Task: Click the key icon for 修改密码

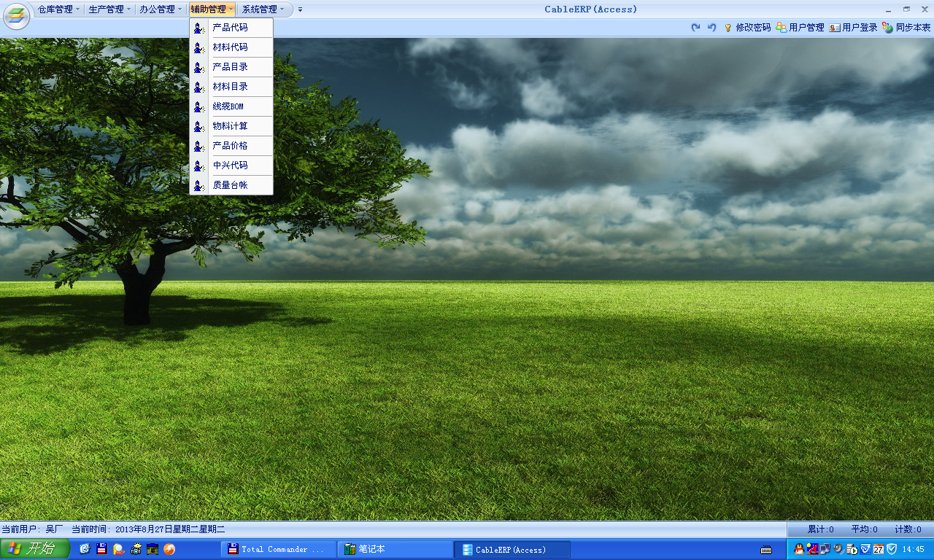Action: (727, 28)
